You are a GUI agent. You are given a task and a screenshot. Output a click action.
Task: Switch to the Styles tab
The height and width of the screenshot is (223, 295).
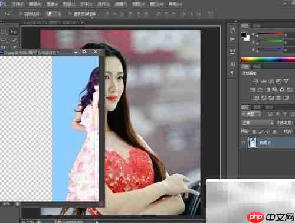click(x=257, y=67)
